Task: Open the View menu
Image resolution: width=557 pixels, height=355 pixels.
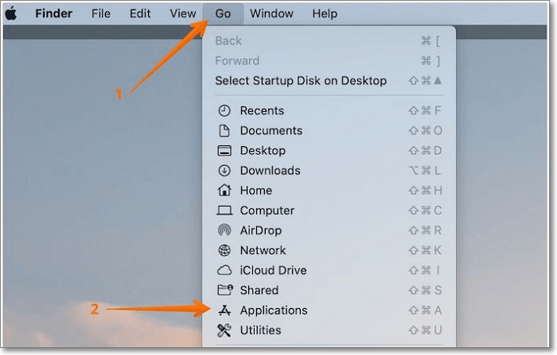Action: [x=183, y=14]
